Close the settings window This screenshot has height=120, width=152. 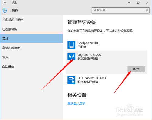click(147, 2)
